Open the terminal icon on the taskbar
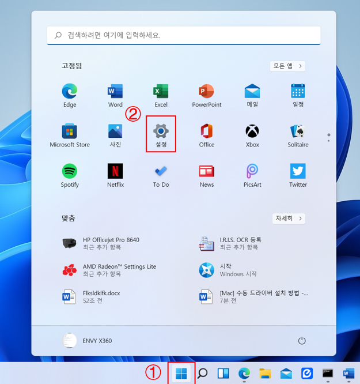 point(328,374)
